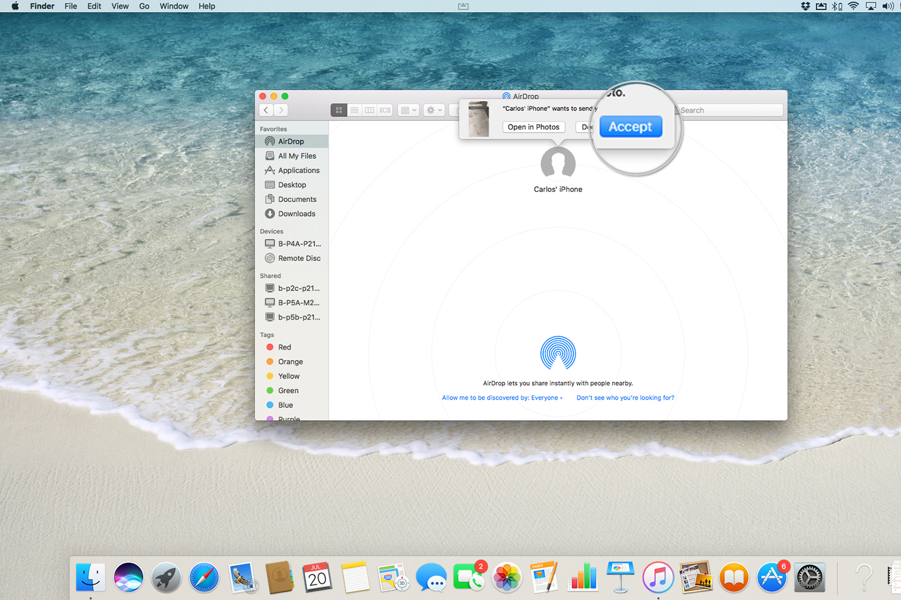
Task: Open iTunes from the Dock
Action: 658,578
